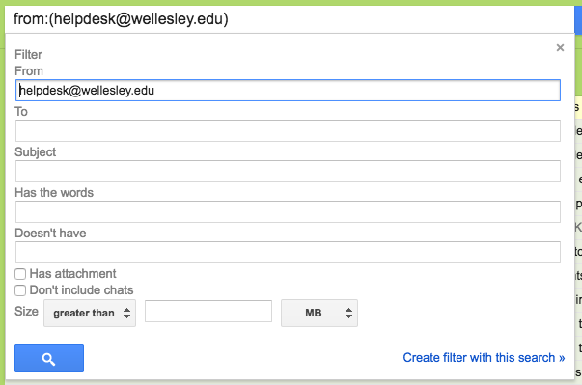This screenshot has height=385, width=582.
Task: Click the Size value input box
Action: pyautogui.click(x=208, y=312)
